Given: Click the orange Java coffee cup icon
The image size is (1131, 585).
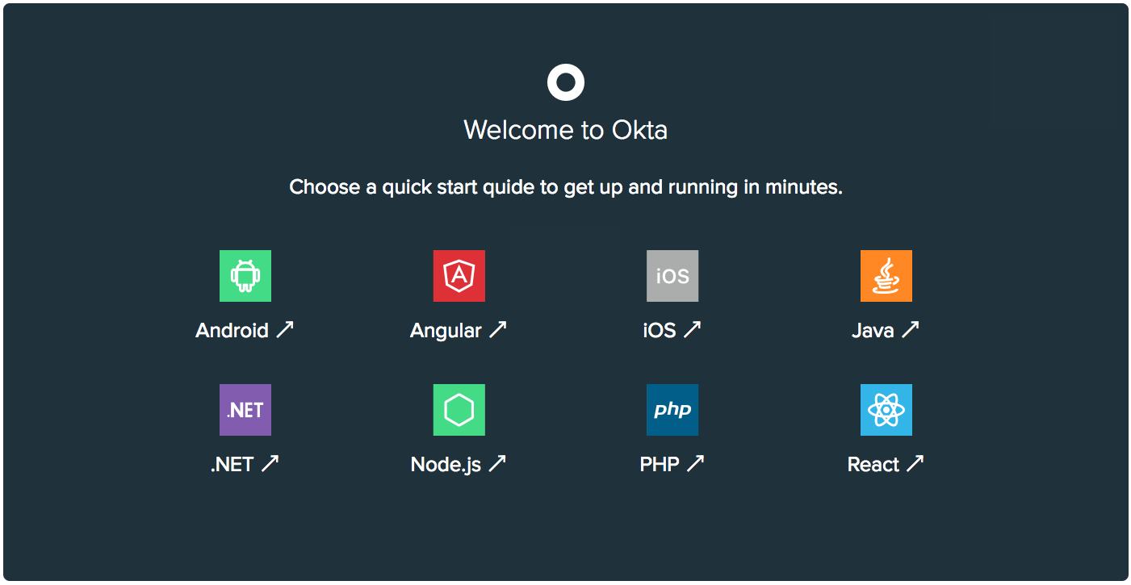Looking at the screenshot, I should [886, 276].
